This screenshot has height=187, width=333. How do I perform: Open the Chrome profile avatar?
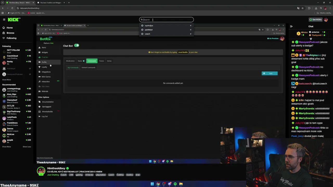[325, 8]
